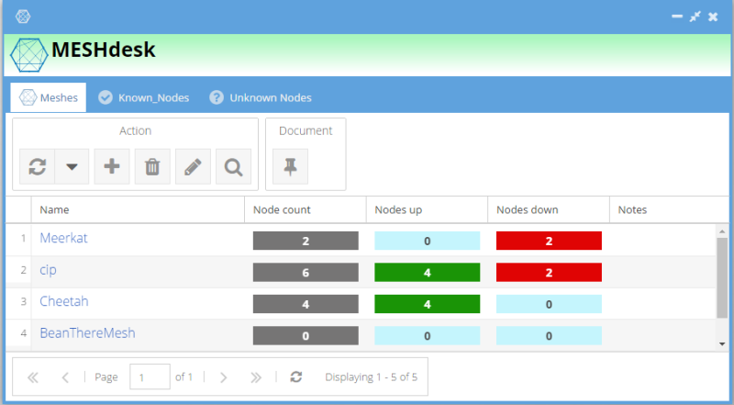
Task: Go to first page with double-left arrow
Action: pyautogui.click(x=33, y=377)
